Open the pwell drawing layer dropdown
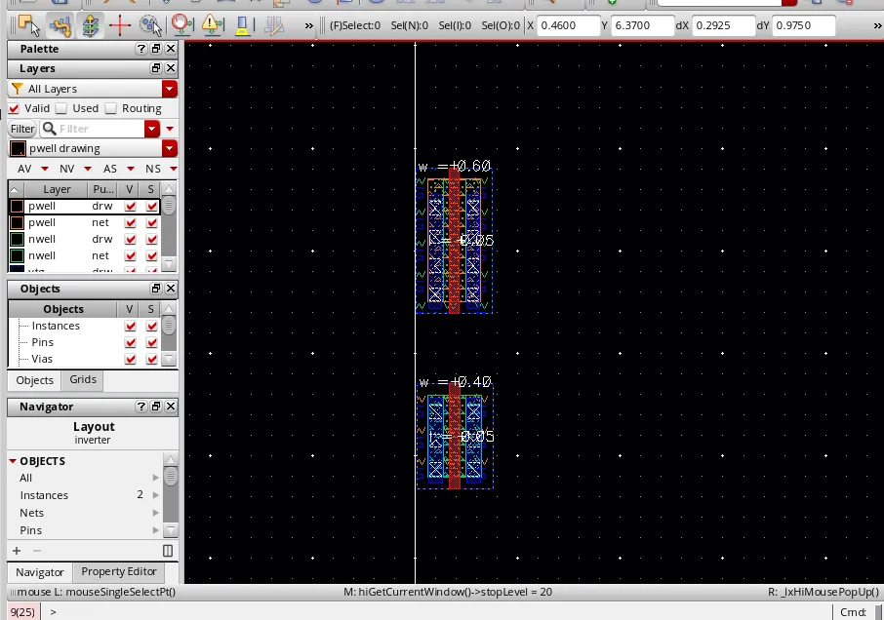 170,149
